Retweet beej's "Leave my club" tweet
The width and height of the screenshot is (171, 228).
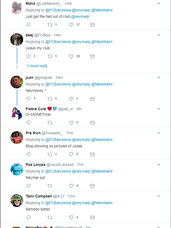tap(50, 56)
